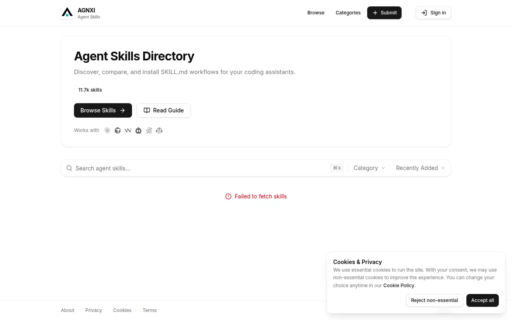This screenshot has width=512, height=320.
Task: Accept all cookies
Action: [482, 300]
